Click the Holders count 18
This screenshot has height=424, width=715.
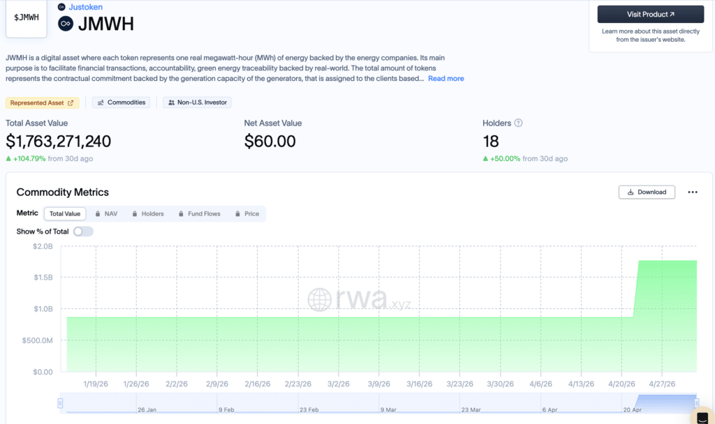coord(491,141)
